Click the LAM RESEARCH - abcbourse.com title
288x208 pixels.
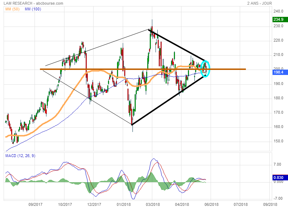(x=33, y=3)
